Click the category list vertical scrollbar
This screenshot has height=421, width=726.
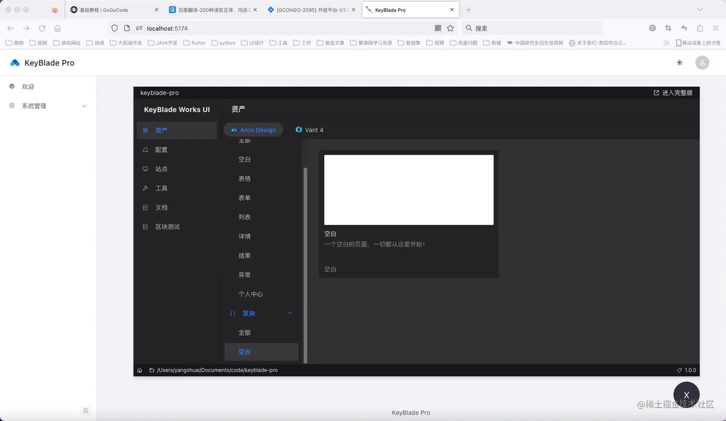tap(305, 265)
